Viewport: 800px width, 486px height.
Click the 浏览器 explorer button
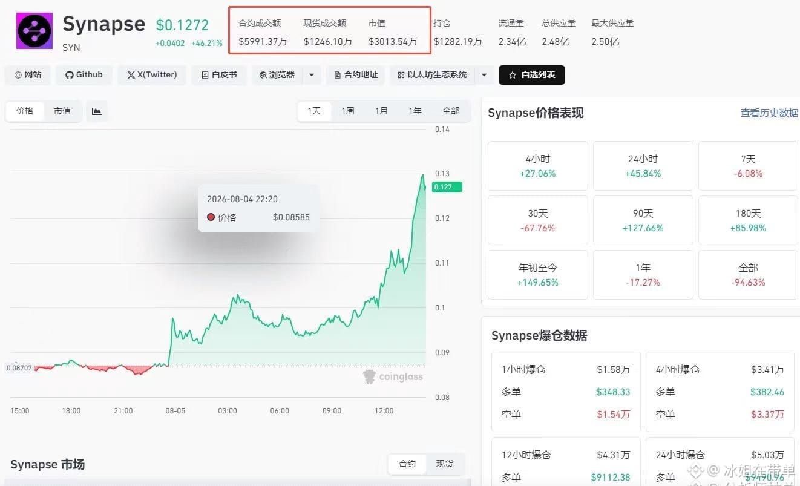coord(277,75)
